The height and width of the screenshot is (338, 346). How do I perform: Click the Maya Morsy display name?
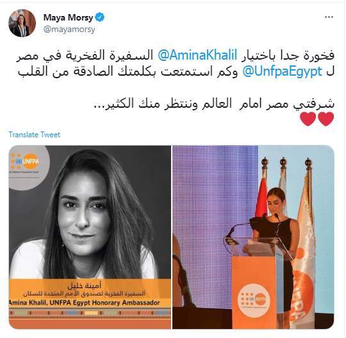[68, 17]
